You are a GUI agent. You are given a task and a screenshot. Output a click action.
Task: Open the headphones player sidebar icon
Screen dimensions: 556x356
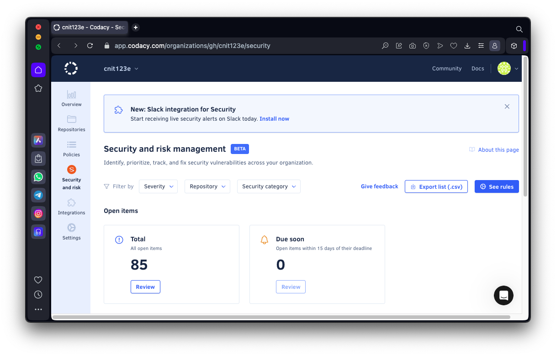coord(38,232)
